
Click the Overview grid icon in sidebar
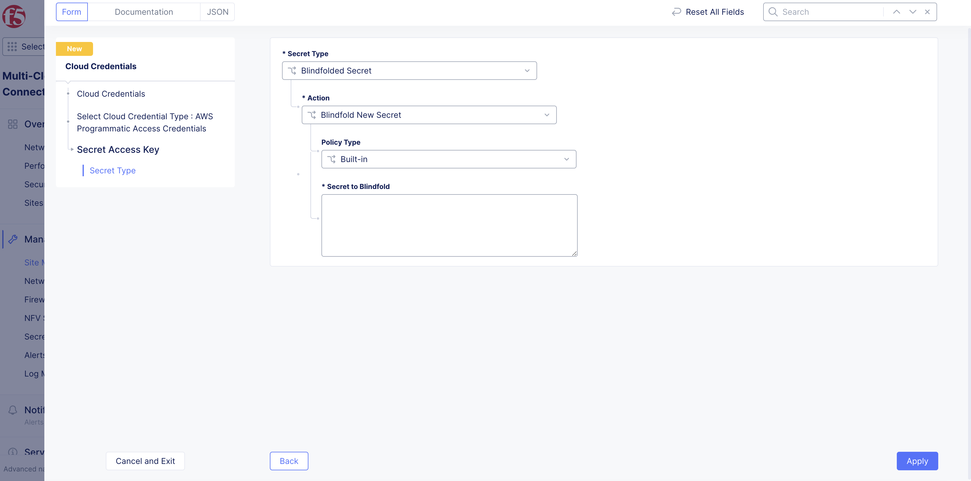12,124
